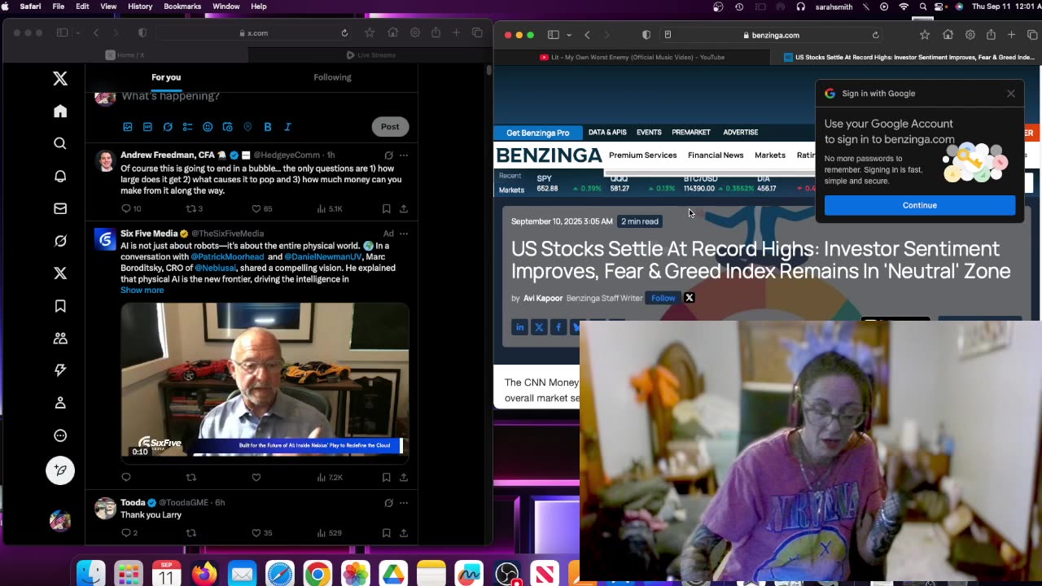Open Explore search in X sidebar
This screenshot has width=1042, height=586.
point(60,144)
